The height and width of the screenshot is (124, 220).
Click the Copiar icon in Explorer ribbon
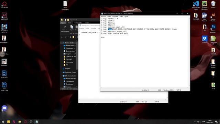click(72, 28)
